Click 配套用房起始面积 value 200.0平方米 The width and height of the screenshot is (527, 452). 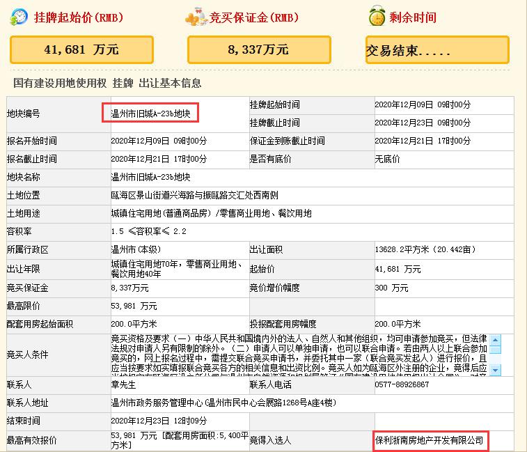[134, 325]
